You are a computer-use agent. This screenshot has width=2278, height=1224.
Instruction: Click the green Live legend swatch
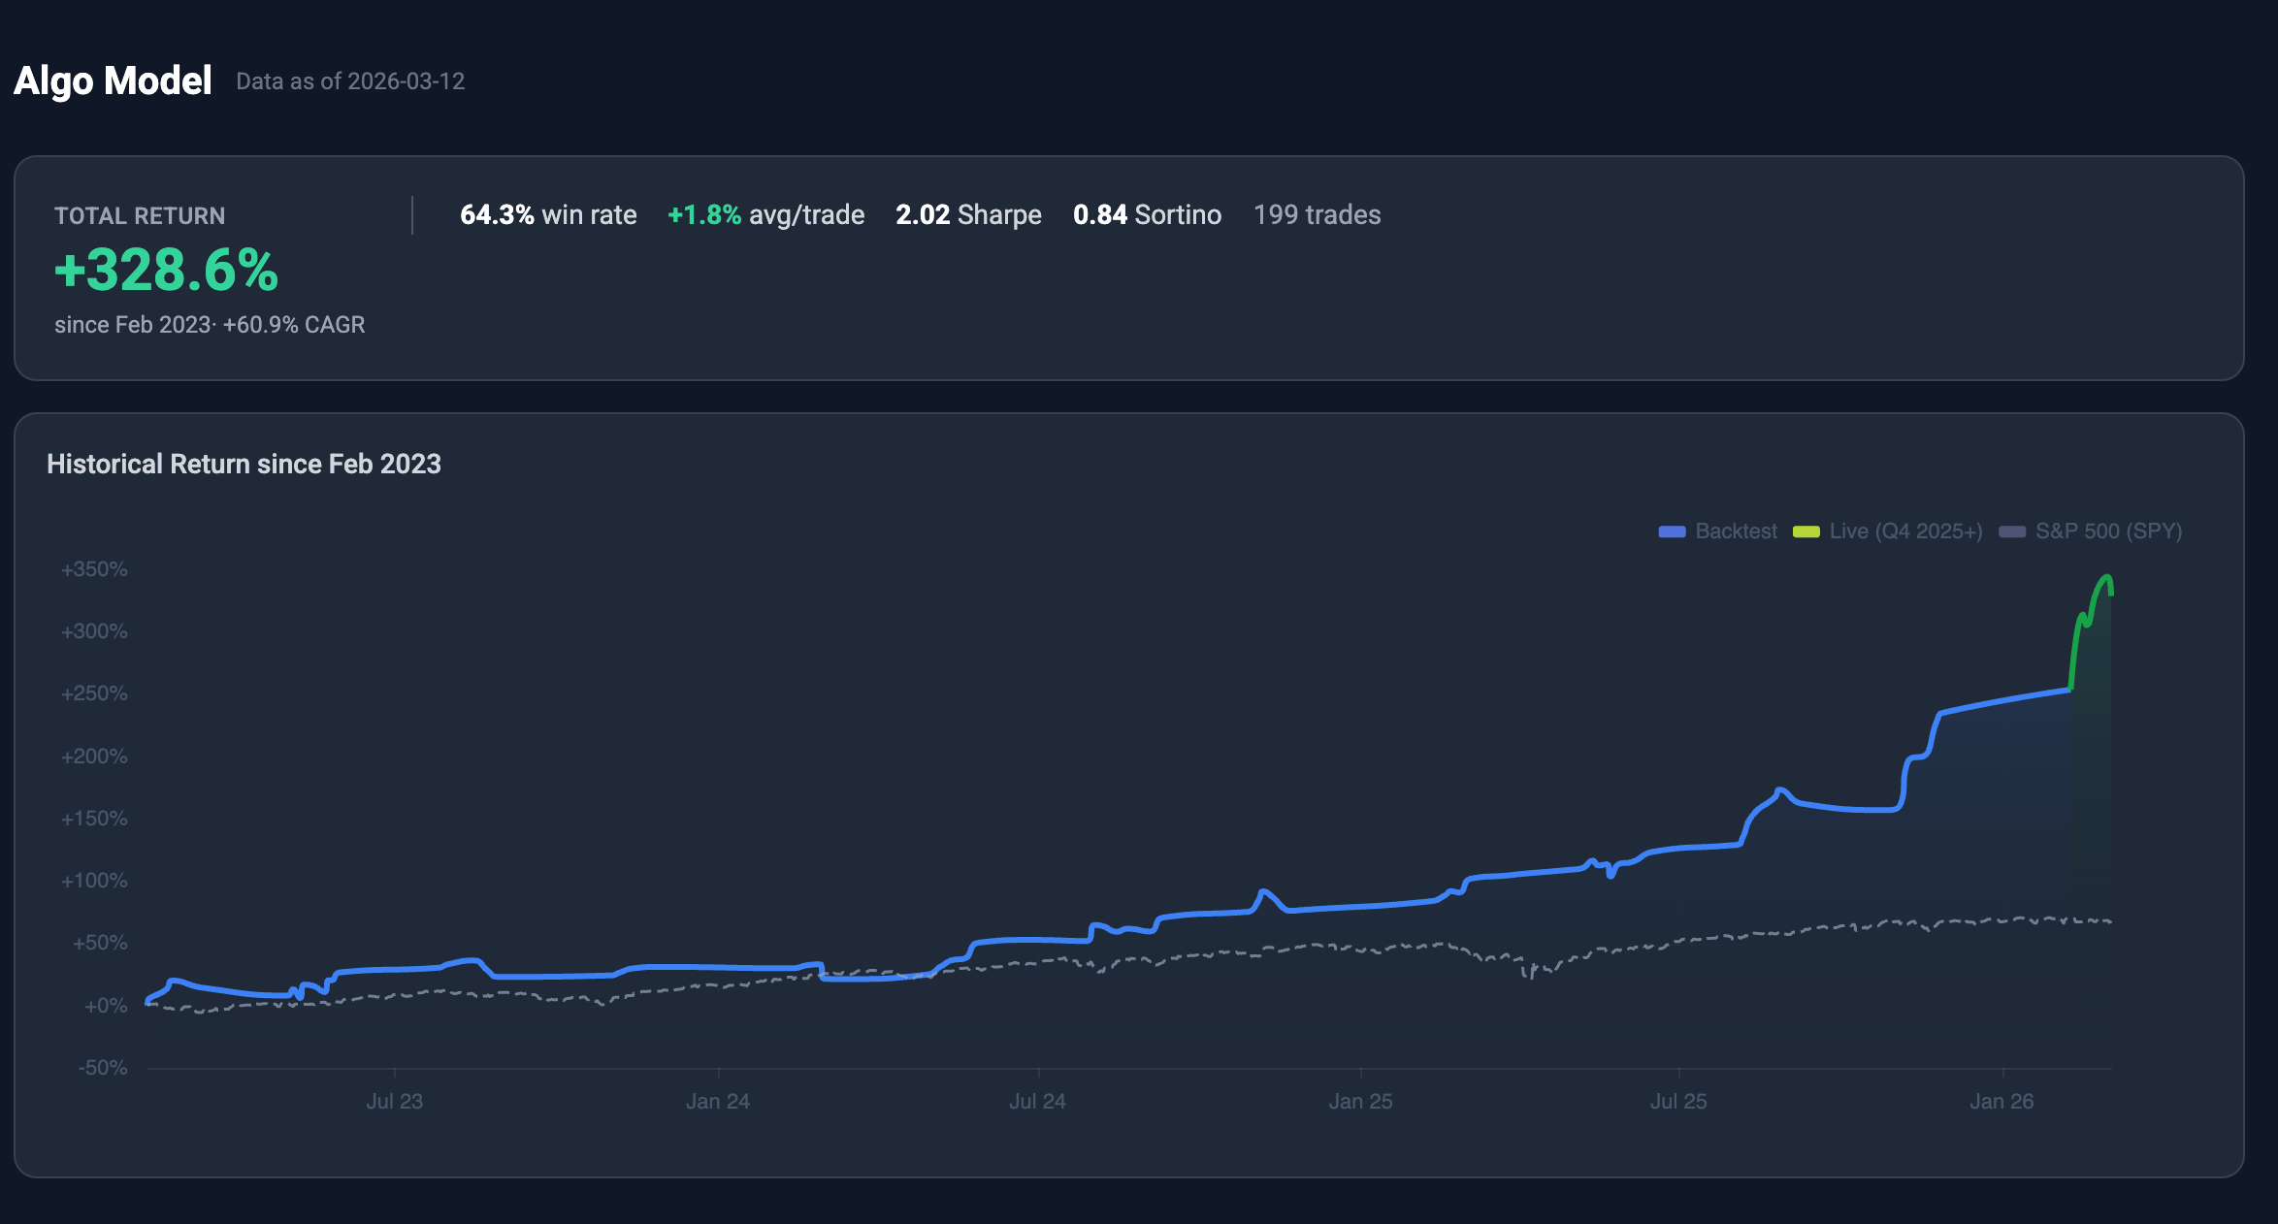tap(1806, 531)
